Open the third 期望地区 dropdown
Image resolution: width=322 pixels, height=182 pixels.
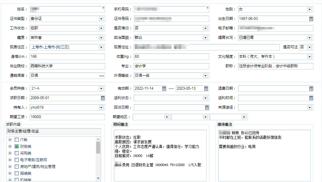click(x=244, y=117)
